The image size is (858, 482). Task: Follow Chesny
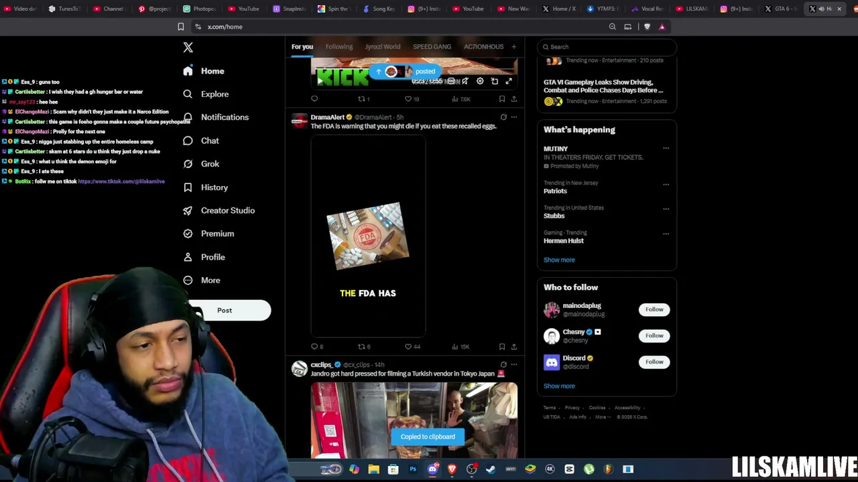[654, 335]
